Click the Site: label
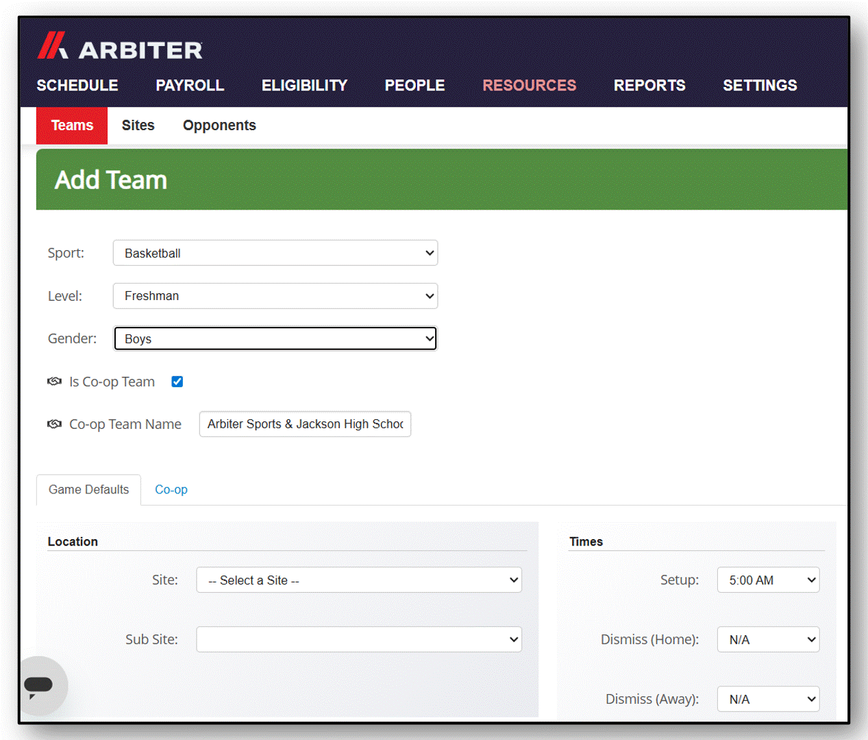This screenshot has width=868, height=740. (x=165, y=580)
